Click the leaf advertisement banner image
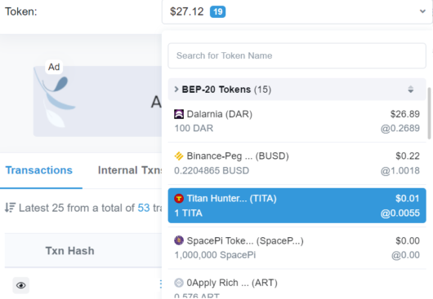433x299 pixels. (x=97, y=101)
